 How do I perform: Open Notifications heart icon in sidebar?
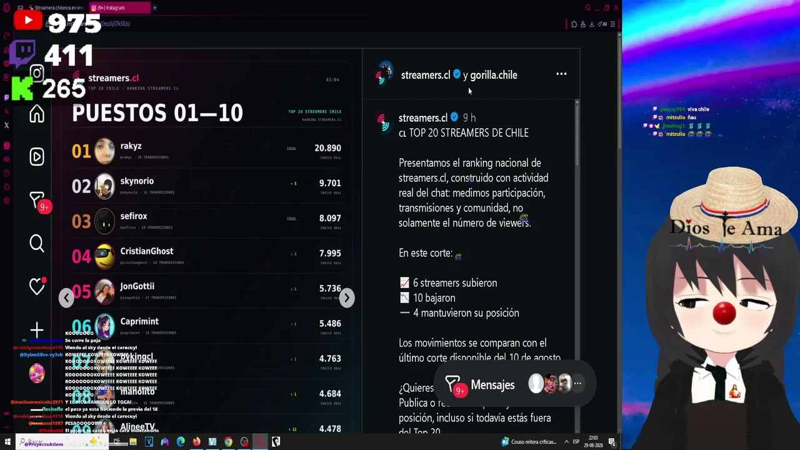pos(37,286)
